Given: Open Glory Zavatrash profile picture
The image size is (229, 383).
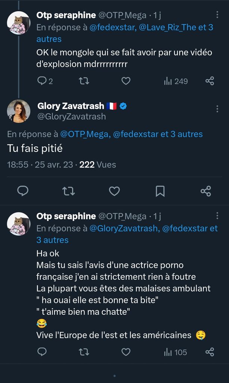Looking at the screenshot, I should (x=19, y=111).
